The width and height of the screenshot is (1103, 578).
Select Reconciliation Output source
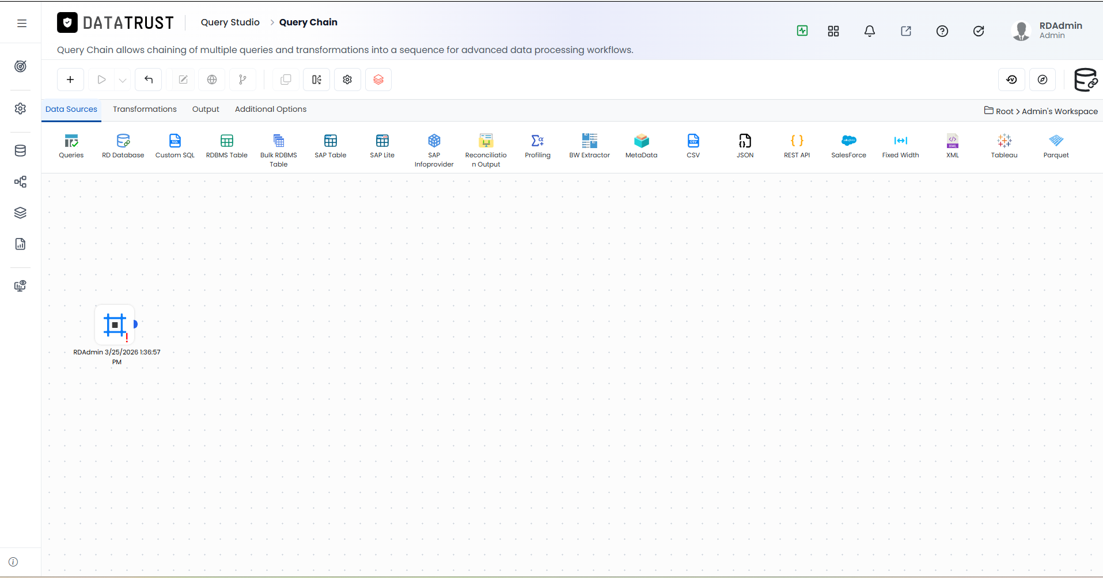pyautogui.click(x=486, y=150)
